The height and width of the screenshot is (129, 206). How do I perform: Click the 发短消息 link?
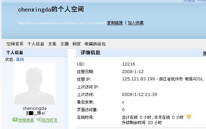pyautogui.click(x=26, y=120)
